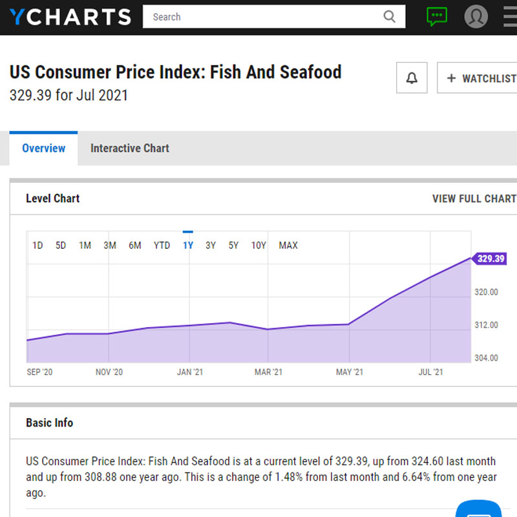Switch to Interactive Chart tab

pyautogui.click(x=129, y=148)
